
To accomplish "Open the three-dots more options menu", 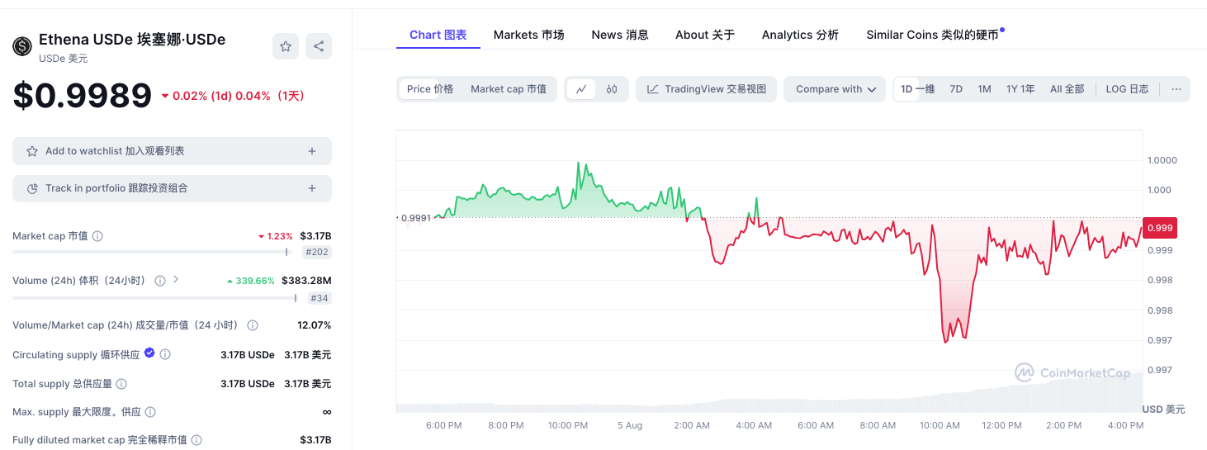I will tap(1176, 89).
